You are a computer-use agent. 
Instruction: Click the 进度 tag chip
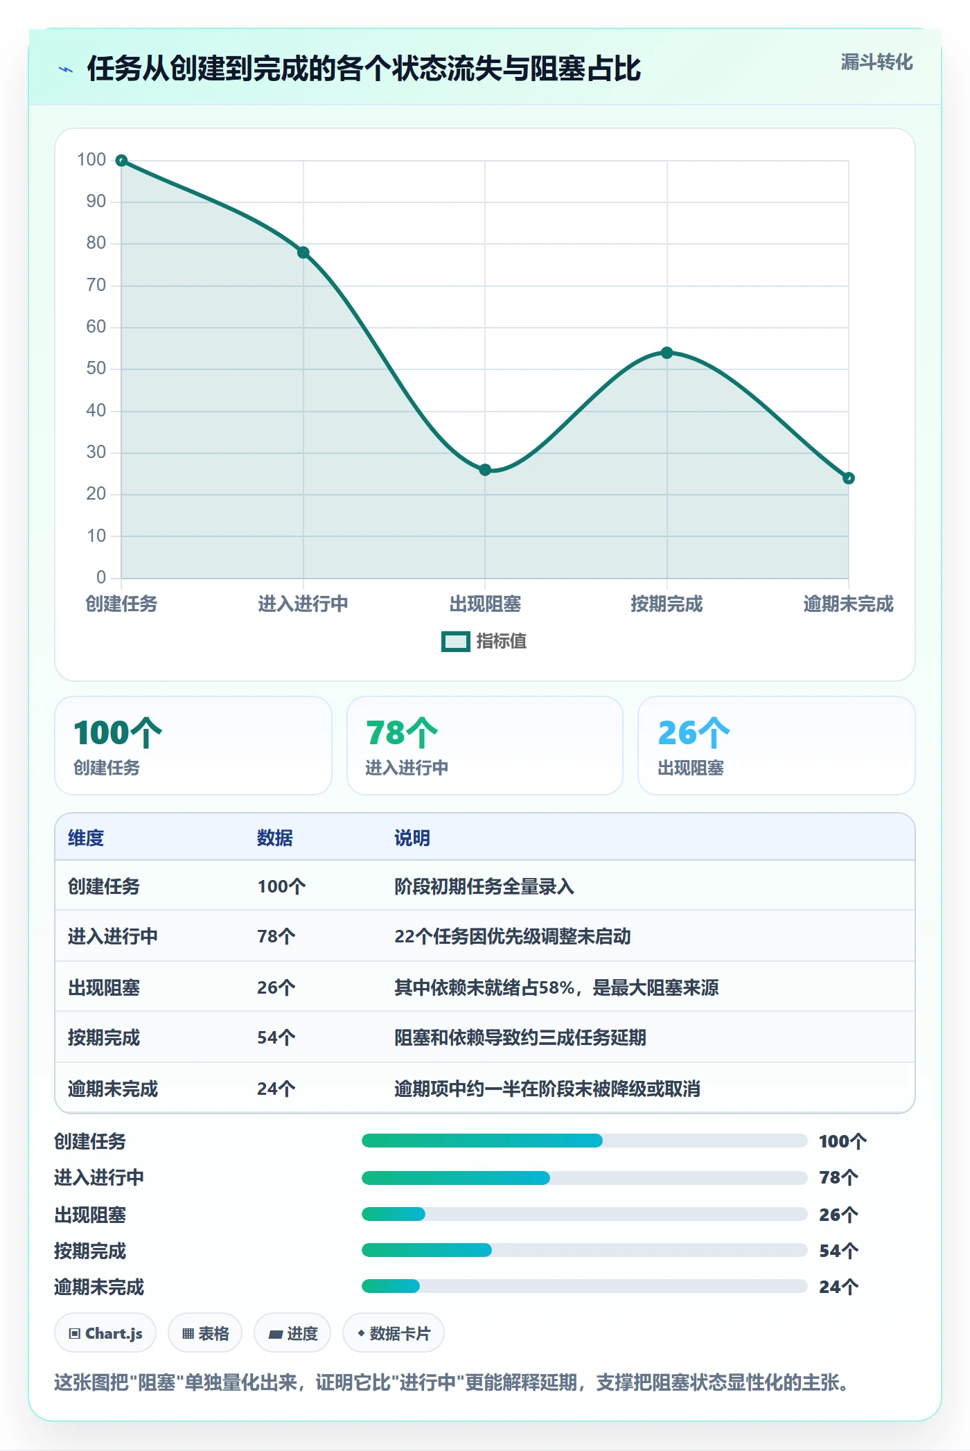[x=292, y=1333]
